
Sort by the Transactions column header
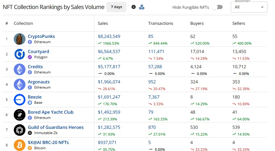(x=161, y=23)
